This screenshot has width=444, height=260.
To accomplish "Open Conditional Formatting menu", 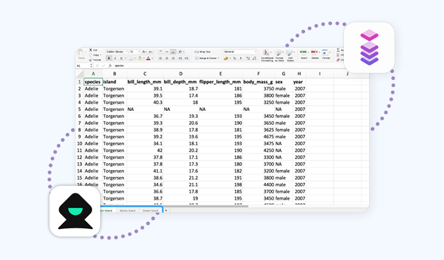I will pos(267,55).
